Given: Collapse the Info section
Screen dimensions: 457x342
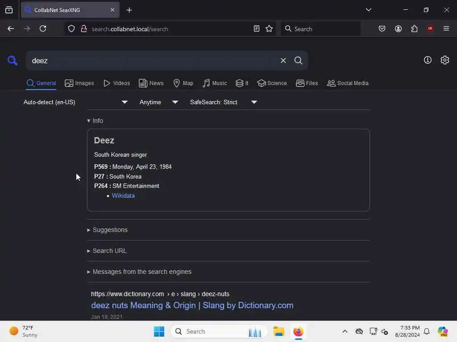Looking at the screenshot, I should [x=96, y=121].
